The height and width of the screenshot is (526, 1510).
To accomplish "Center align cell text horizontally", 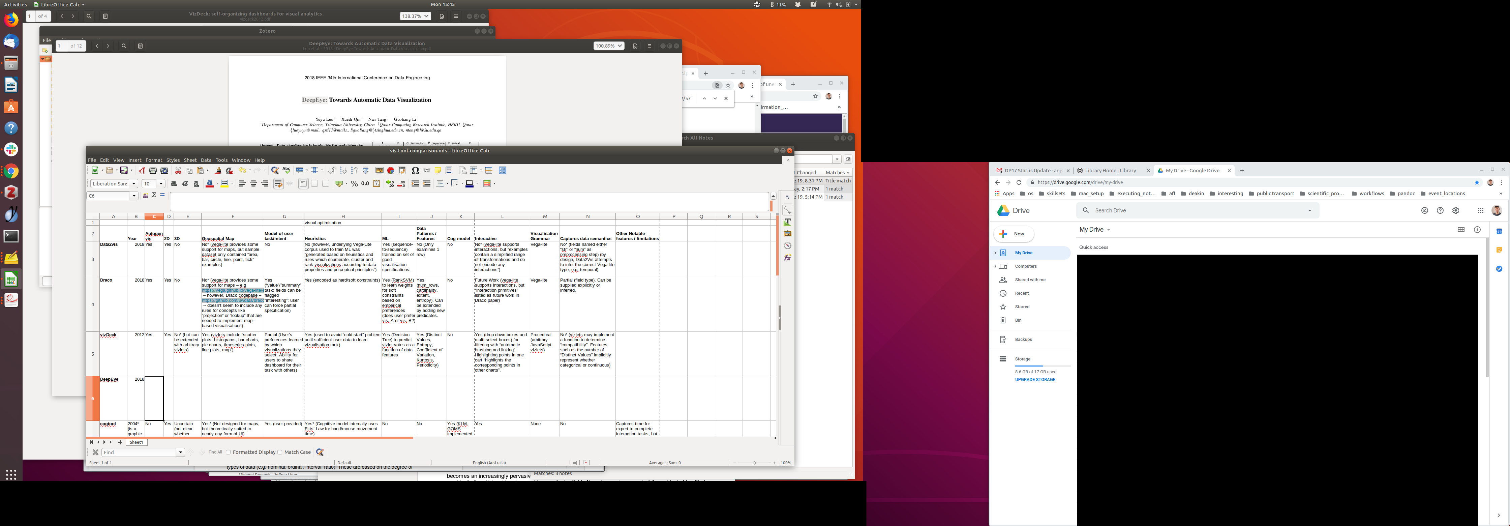I will (x=253, y=183).
